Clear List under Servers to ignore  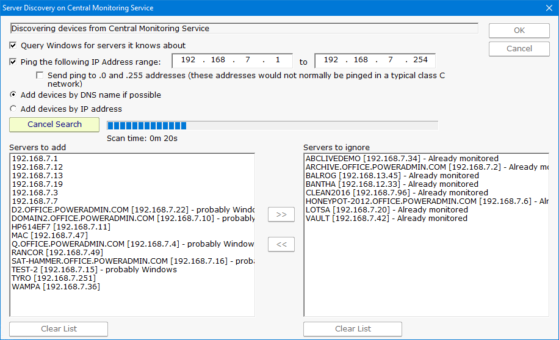click(x=353, y=329)
